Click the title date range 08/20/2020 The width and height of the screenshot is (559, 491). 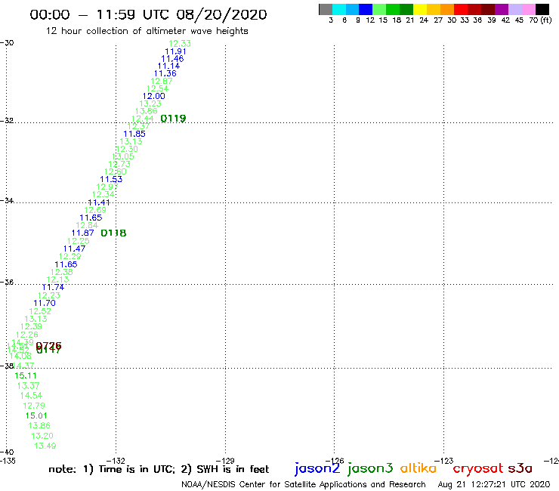221,15
